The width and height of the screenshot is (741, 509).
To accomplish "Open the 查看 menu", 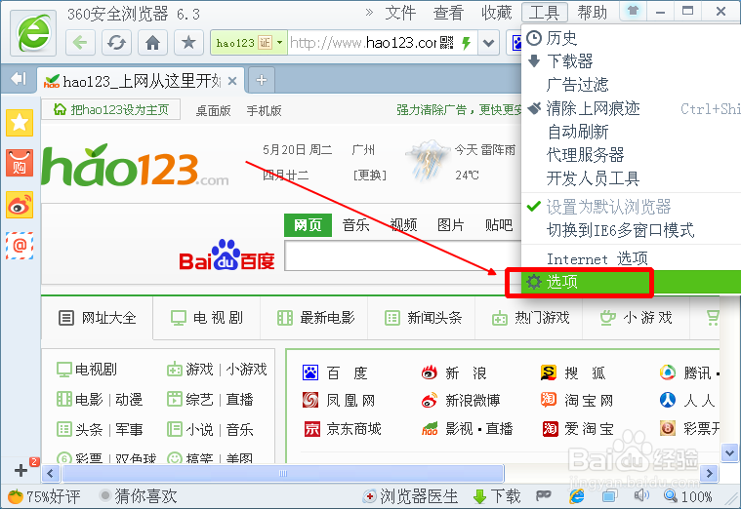I will coord(448,13).
